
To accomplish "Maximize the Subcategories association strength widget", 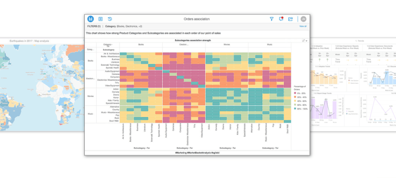I will pos(303,40).
